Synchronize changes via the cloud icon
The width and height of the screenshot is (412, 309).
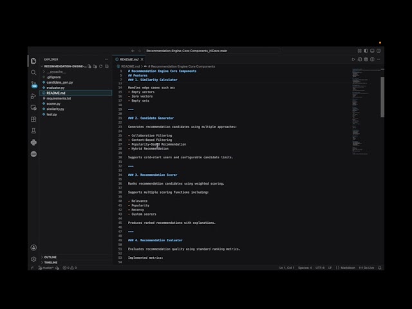57,268
